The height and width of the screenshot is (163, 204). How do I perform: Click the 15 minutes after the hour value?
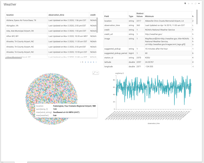pos(157,49)
